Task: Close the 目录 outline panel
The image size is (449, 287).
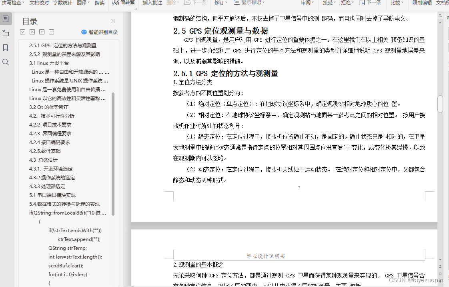Action: point(113,21)
